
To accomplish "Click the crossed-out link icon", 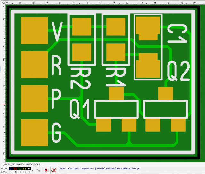I will point(54,170).
